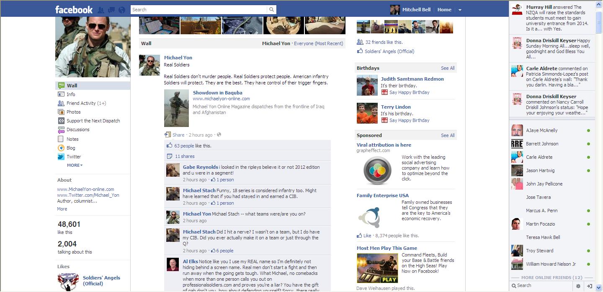This screenshot has height=292, width=603.
Task: Open www.Twitter.com/Michael_Yon link
Action: click(x=88, y=195)
